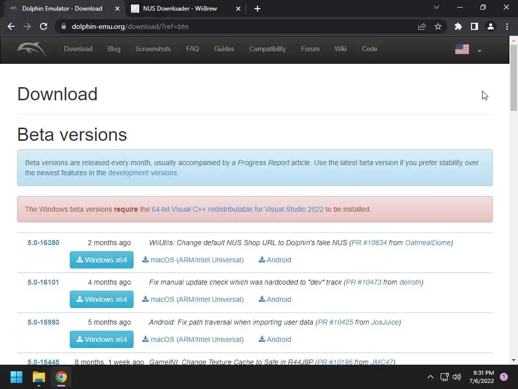
Task: Open the notification badge in the tray
Action: [504, 377]
